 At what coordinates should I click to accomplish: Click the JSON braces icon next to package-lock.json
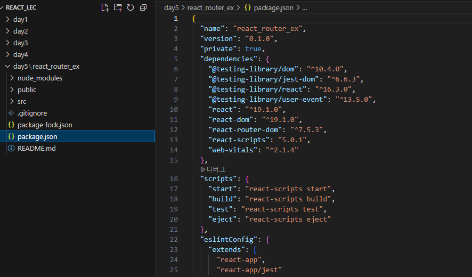[11, 125]
